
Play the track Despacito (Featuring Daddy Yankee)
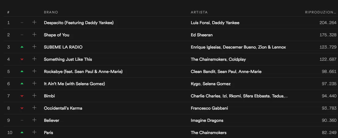(x=78, y=23)
